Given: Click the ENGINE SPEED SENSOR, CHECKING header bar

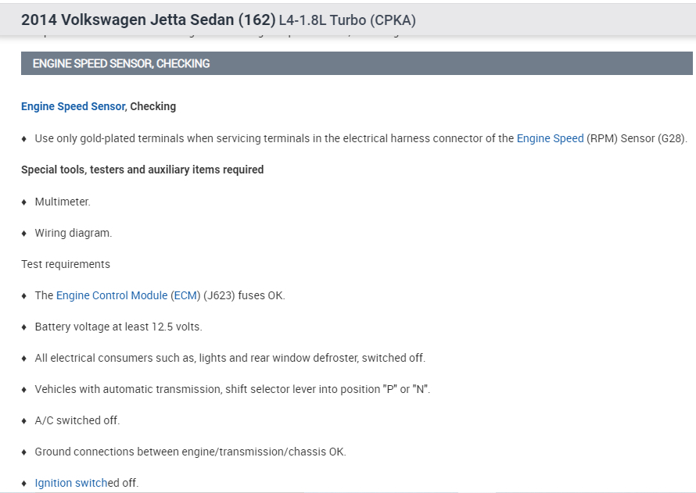Looking at the screenshot, I should coord(357,63).
